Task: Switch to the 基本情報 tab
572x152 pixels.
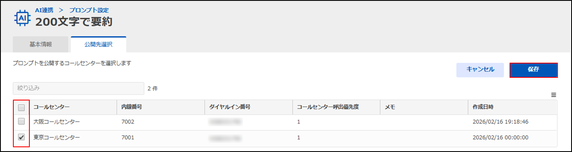Action: [x=41, y=44]
